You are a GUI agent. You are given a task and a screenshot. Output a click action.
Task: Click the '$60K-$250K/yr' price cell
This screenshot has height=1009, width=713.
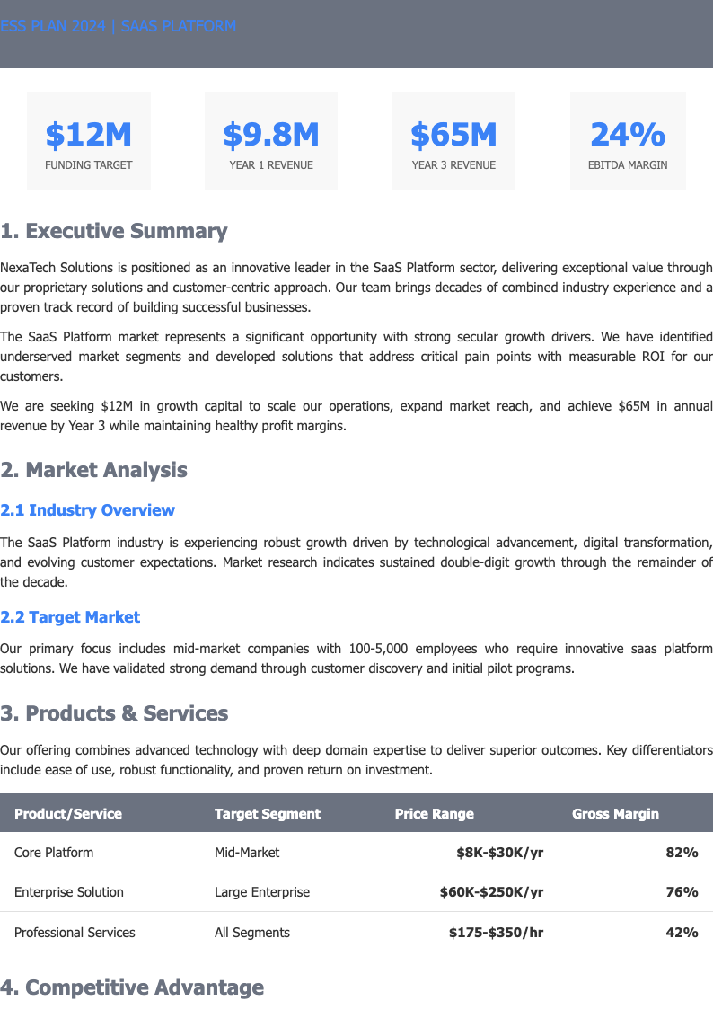click(491, 892)
